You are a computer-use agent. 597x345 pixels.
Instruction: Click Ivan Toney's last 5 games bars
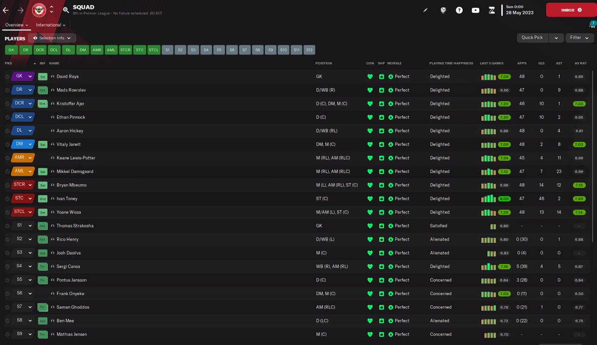[488, 199]
